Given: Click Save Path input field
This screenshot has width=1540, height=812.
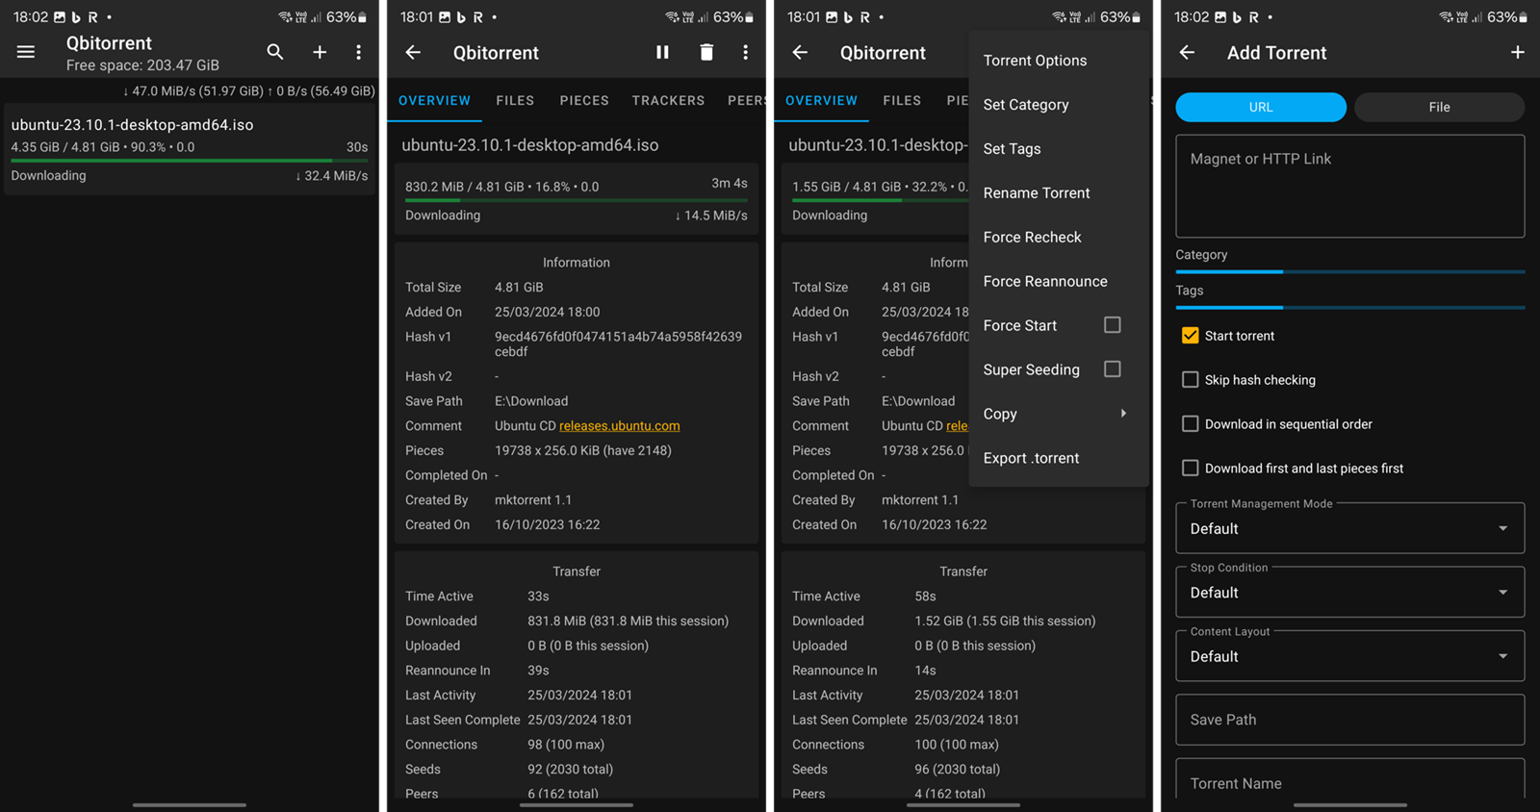Looking at the screenshot, I should (x=1349, y=720).
